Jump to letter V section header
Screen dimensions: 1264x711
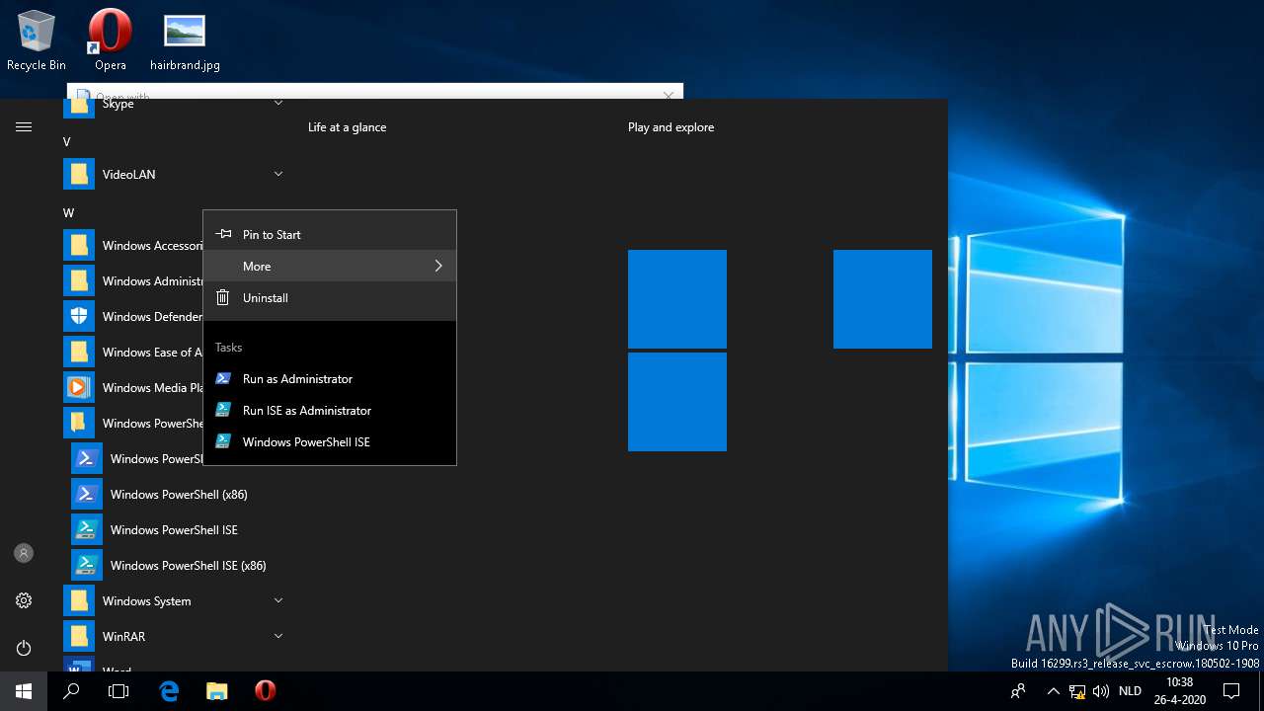(67, 142)
